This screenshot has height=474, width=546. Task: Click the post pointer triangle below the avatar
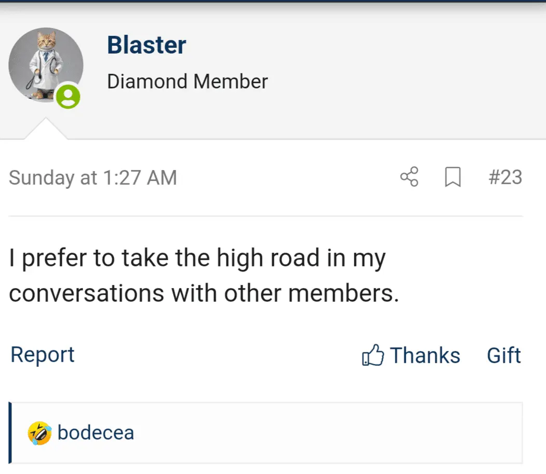[46, 130]
